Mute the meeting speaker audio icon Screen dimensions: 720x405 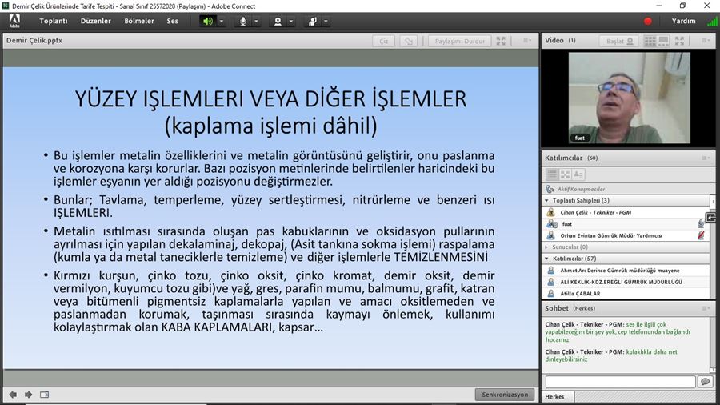[208, 22]
